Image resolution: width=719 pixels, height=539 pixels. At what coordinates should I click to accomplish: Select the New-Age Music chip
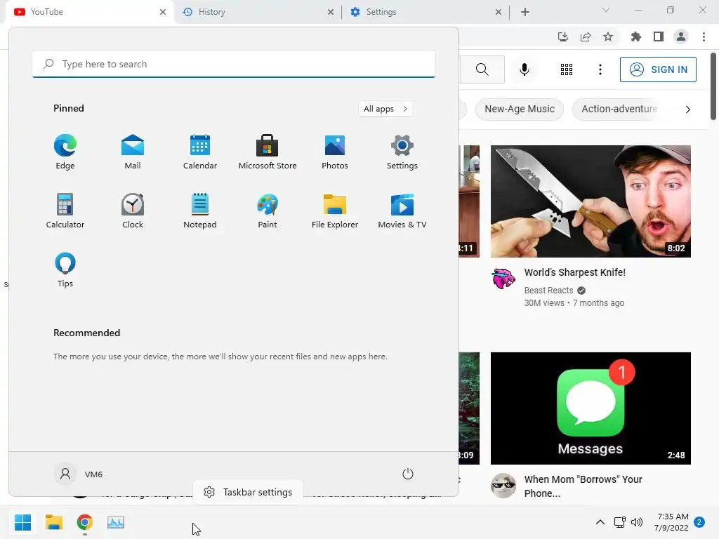(x=520, y=109)
